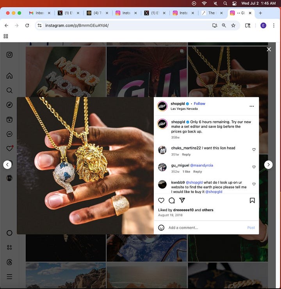The width and height of the screenshot is (281, 289).
Task: Like chuks_martins22 comment
Action: [254, 149]
